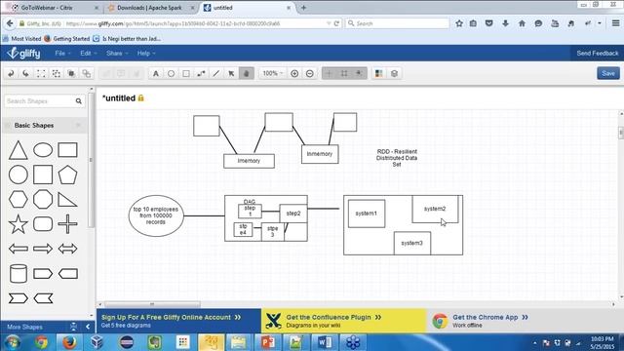Click the Send Feedback link
The width and height of the screenshot is (624, 351).
click(598, 54)
